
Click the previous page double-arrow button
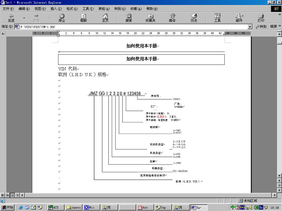pyautogui.click(x=279, y=180)
